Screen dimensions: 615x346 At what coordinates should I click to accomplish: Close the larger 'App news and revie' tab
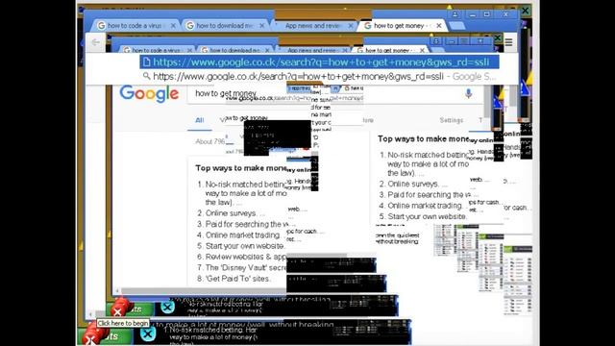pos(351,26)
